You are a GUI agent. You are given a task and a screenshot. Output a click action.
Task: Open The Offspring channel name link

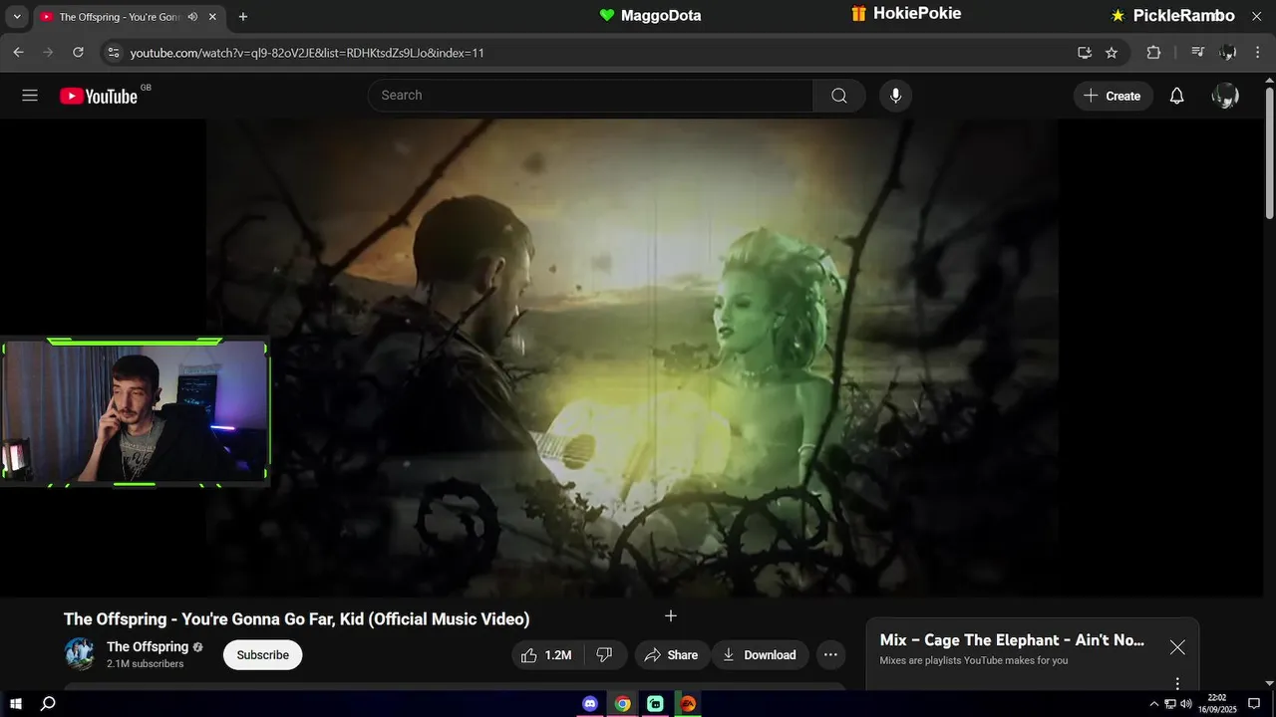pos(148,646)
